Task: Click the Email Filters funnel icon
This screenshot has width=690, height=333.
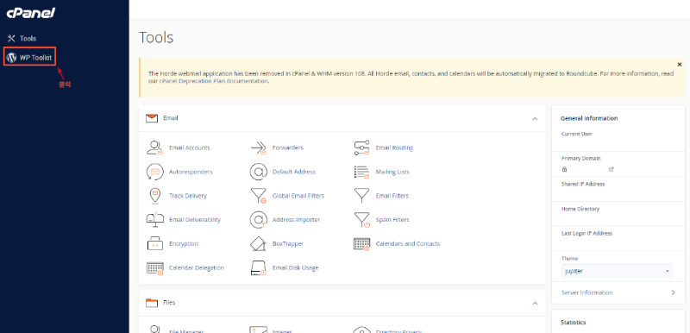Action: [361, 196]
